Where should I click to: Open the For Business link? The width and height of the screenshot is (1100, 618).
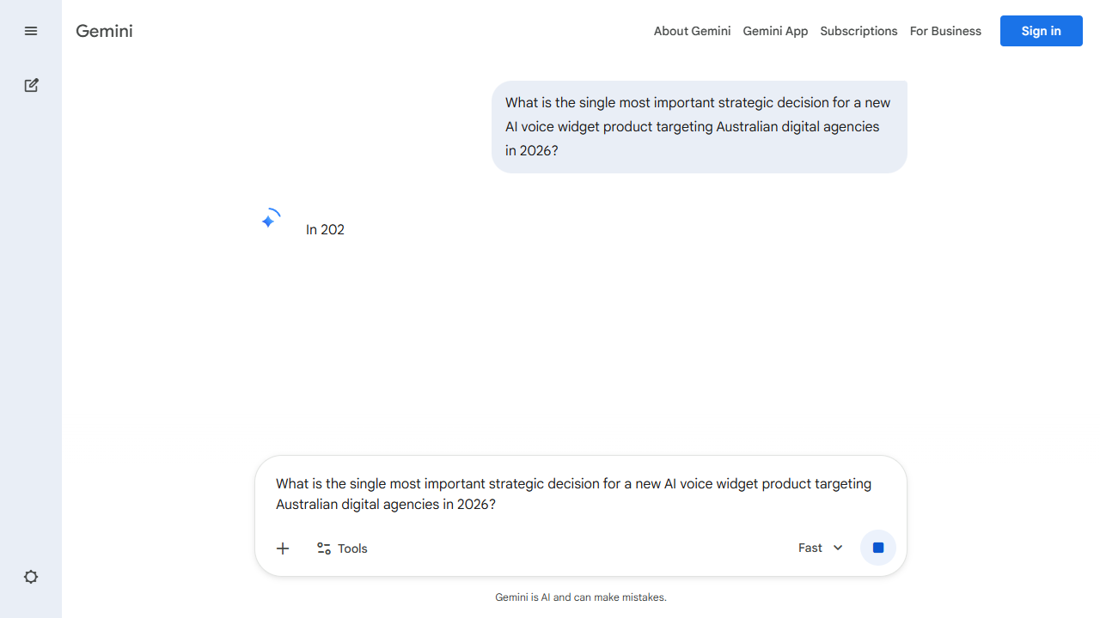tap(945, 31)
